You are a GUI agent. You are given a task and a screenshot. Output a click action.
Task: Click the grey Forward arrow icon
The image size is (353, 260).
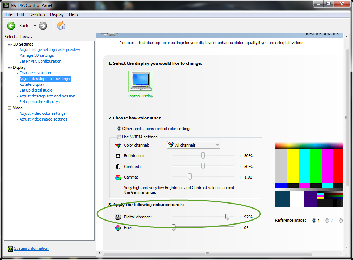pyautogui.click(x=43, y=26)
